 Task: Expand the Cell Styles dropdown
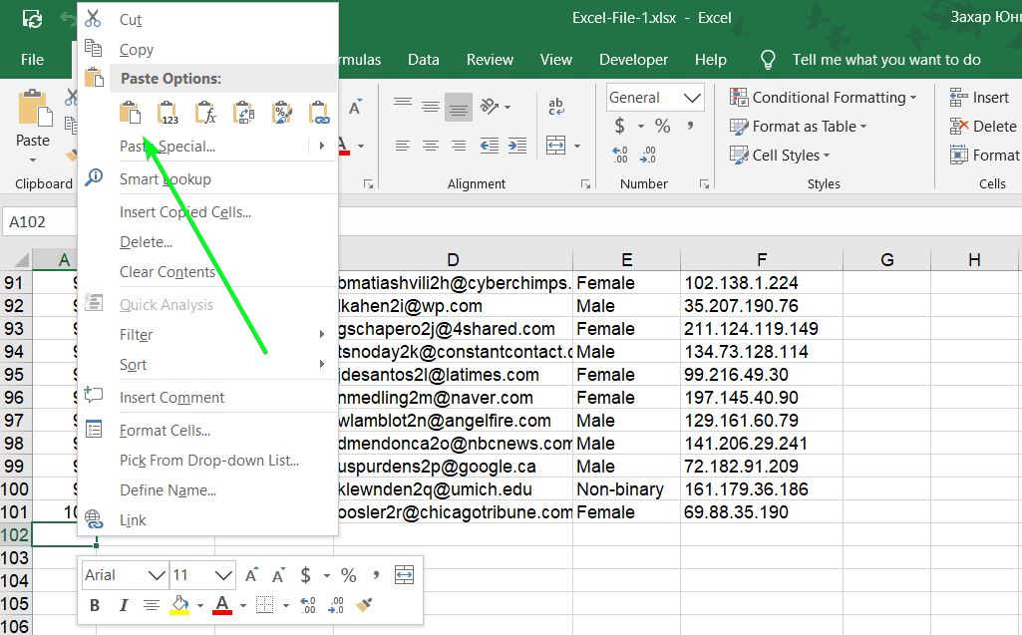[827, 156]
